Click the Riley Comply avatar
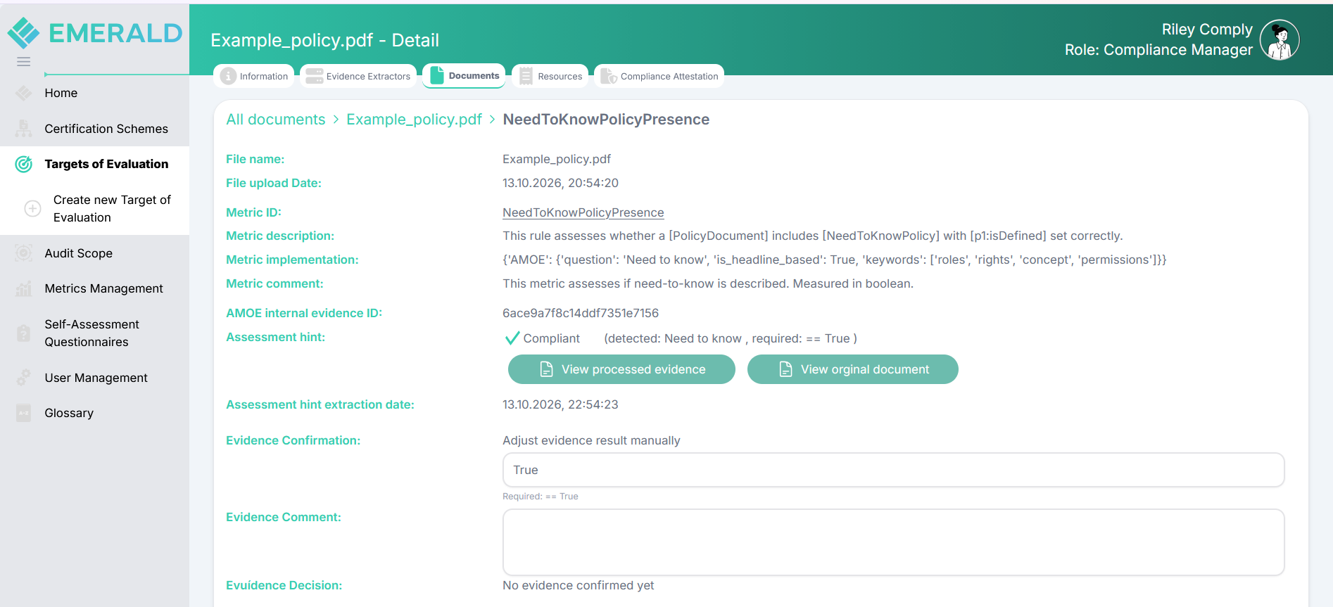The height and width of the screenshot is (607, 1333). pyautogui.click(x=1280, y=40)
